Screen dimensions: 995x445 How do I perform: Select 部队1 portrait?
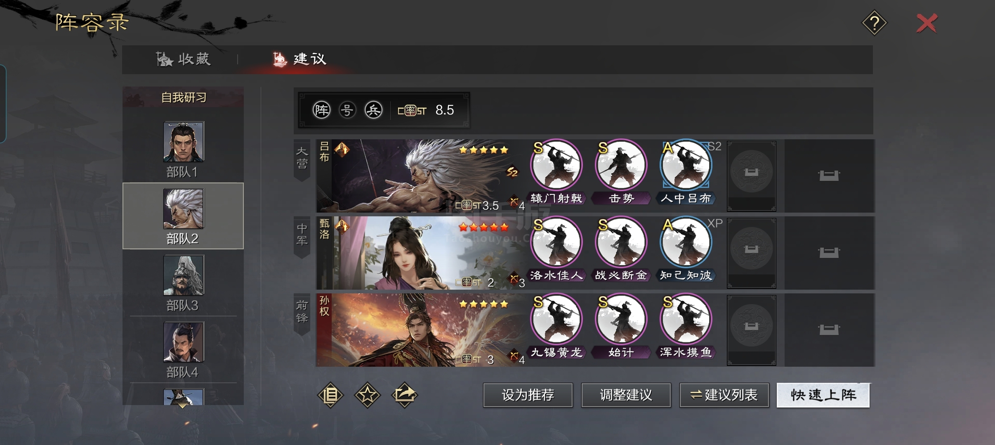[x=184, y=142]
